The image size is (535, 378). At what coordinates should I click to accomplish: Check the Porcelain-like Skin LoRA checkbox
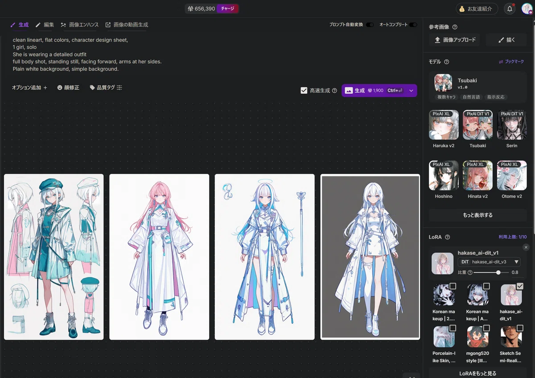[453, 328]
